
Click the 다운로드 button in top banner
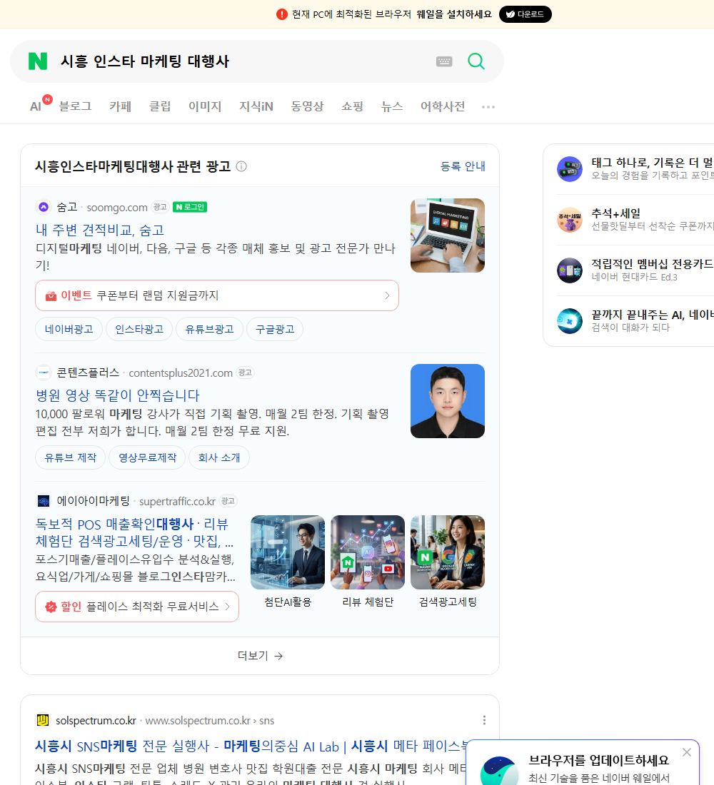(525, 14)
